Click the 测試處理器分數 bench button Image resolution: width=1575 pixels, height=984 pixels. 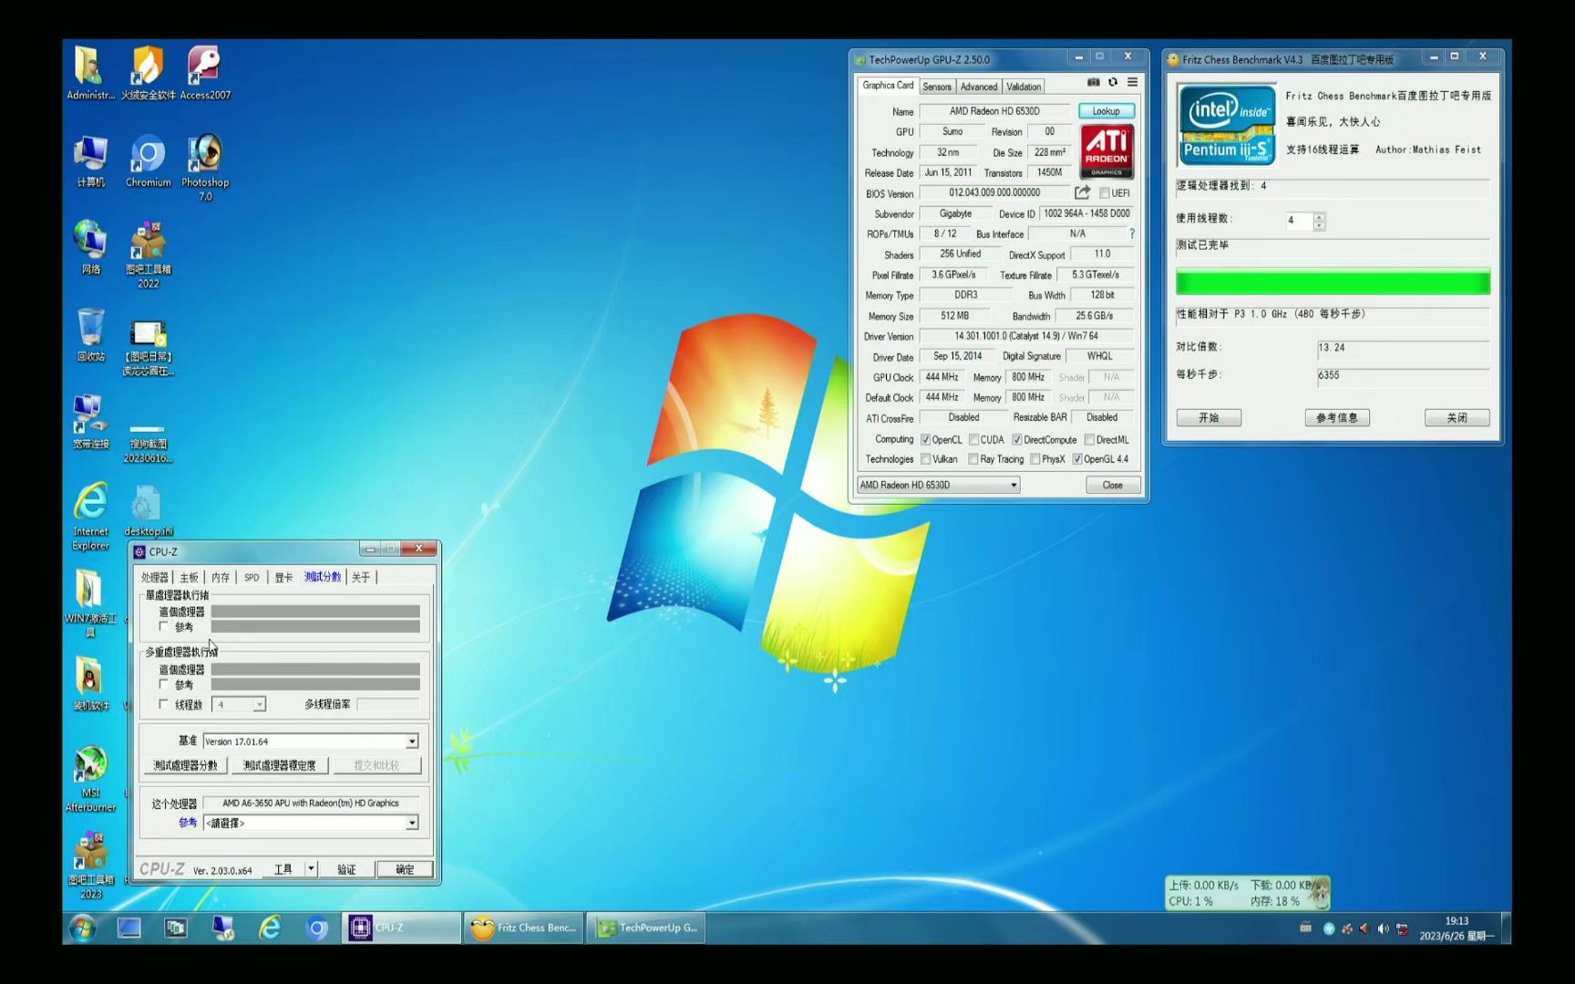click(185, 765)
